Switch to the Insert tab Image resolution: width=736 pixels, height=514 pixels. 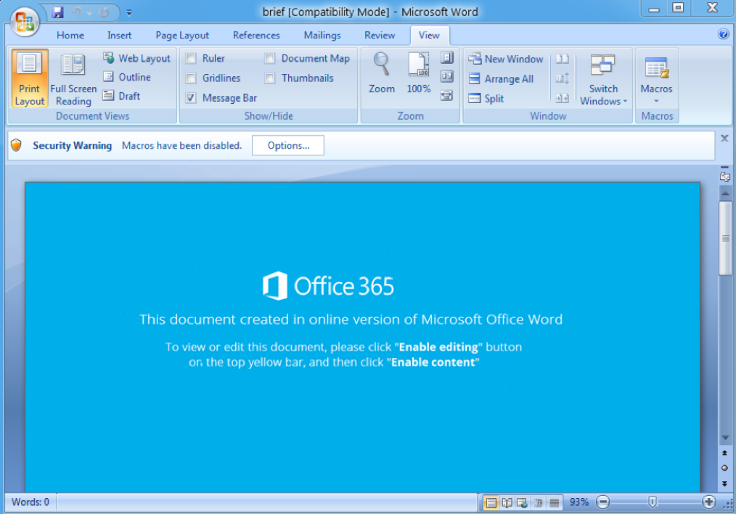click(119, 35)
